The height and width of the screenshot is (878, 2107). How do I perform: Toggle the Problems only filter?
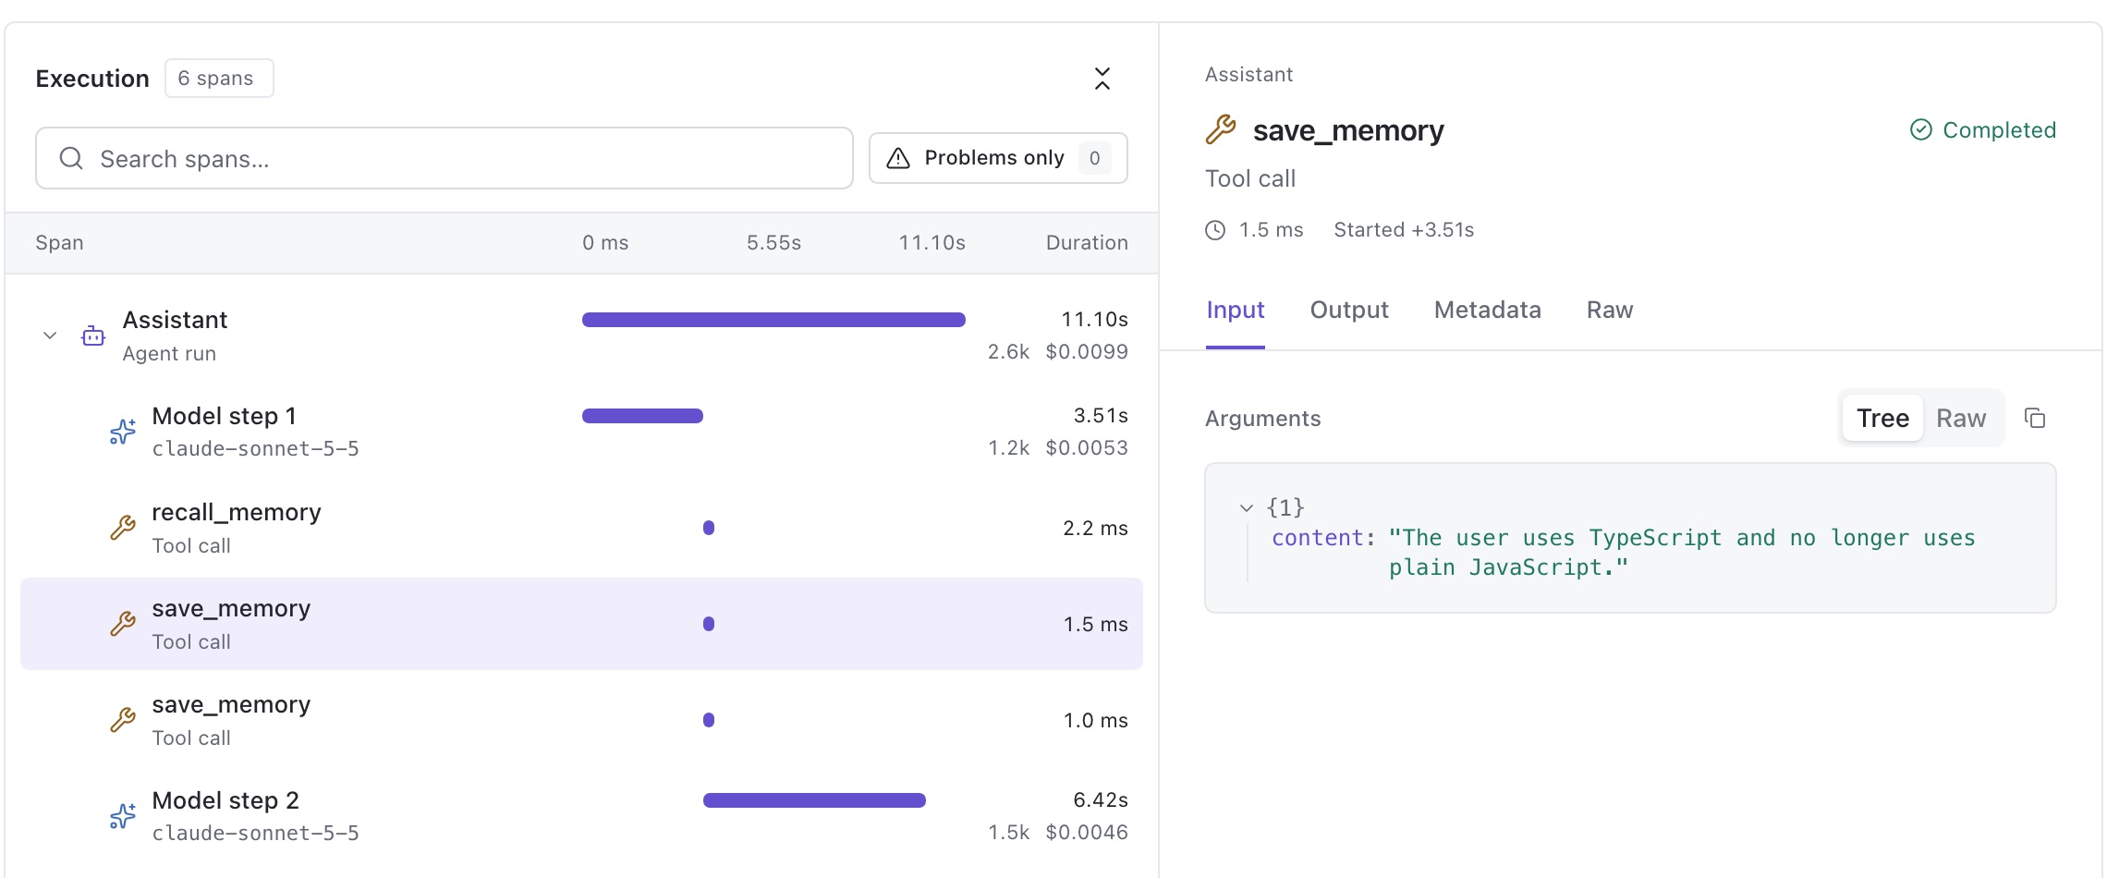click(x=998, y=158)
